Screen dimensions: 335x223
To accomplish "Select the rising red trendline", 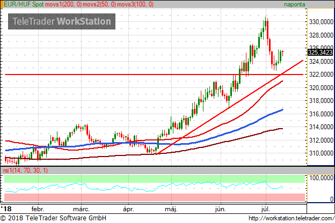I will [230, 107].
